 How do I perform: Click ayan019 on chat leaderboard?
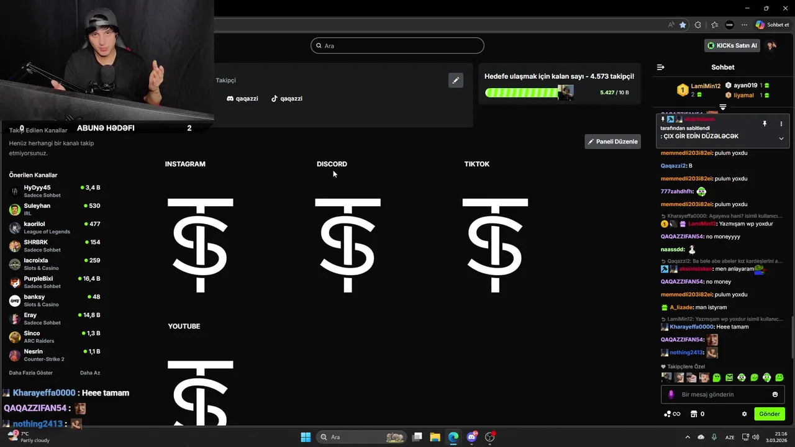745,86
